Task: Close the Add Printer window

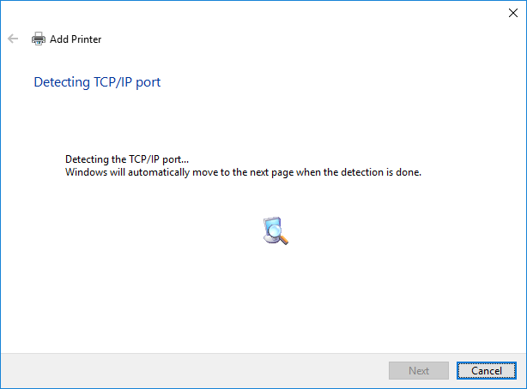Action: point(513,13)
